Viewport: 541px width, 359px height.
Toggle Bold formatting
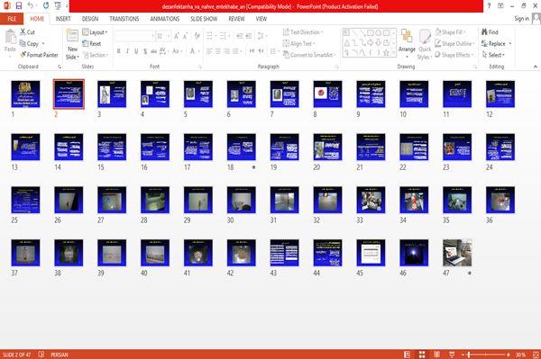[119, 51]
